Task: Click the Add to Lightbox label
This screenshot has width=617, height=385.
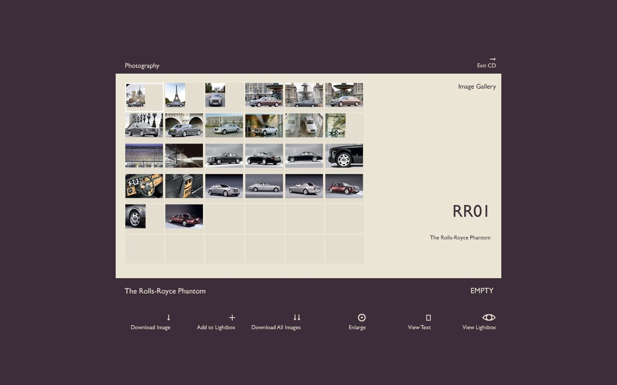Action: click(x=216, y=327)
